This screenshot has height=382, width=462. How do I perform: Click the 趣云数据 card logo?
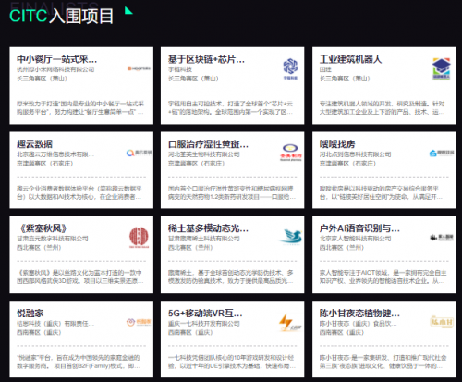coord(139,153)
